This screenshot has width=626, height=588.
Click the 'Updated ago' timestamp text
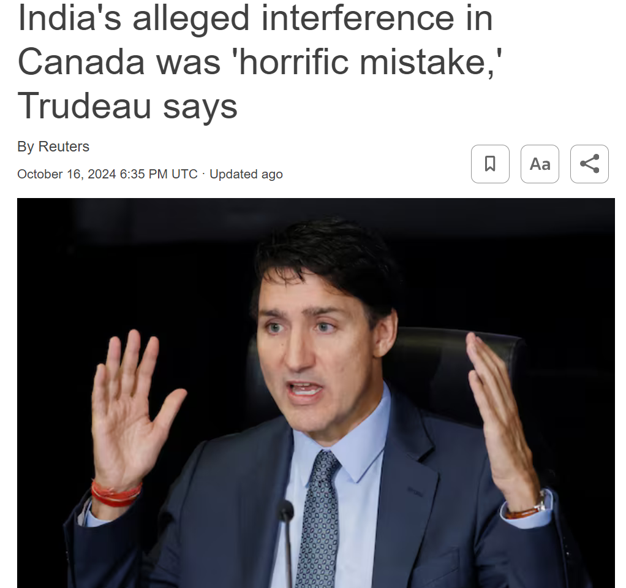pos(246,174)
